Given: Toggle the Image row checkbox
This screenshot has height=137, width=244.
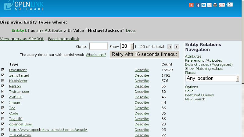Looking at the screenshot, I should click(3, 102).
